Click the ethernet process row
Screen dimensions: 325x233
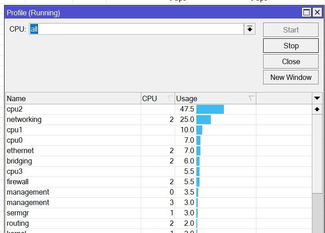click(x=159, y=151)
